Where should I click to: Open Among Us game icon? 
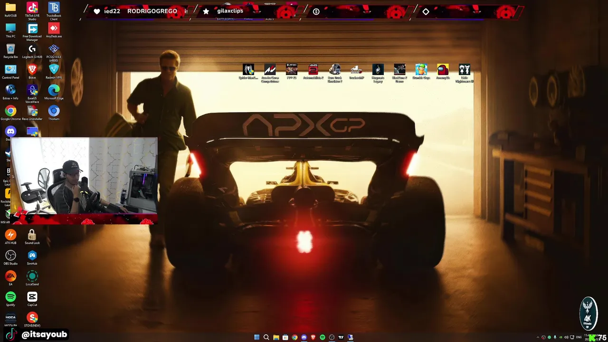[443, 72]
